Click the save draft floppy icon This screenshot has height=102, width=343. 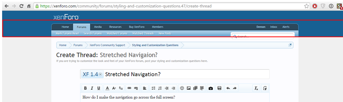[219, 88]
